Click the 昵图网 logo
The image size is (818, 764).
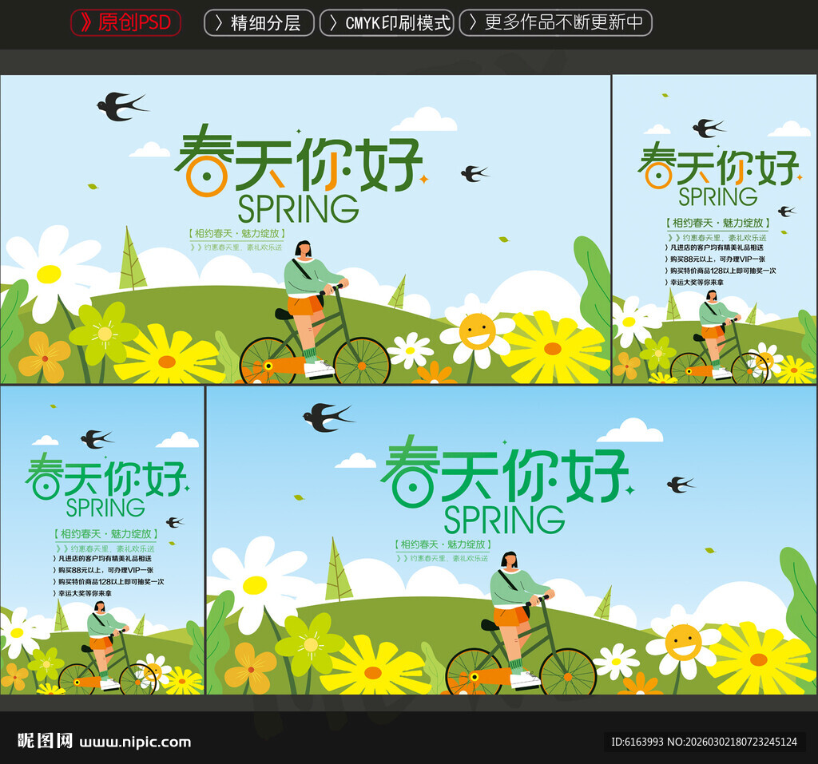(x=45, y=741)
